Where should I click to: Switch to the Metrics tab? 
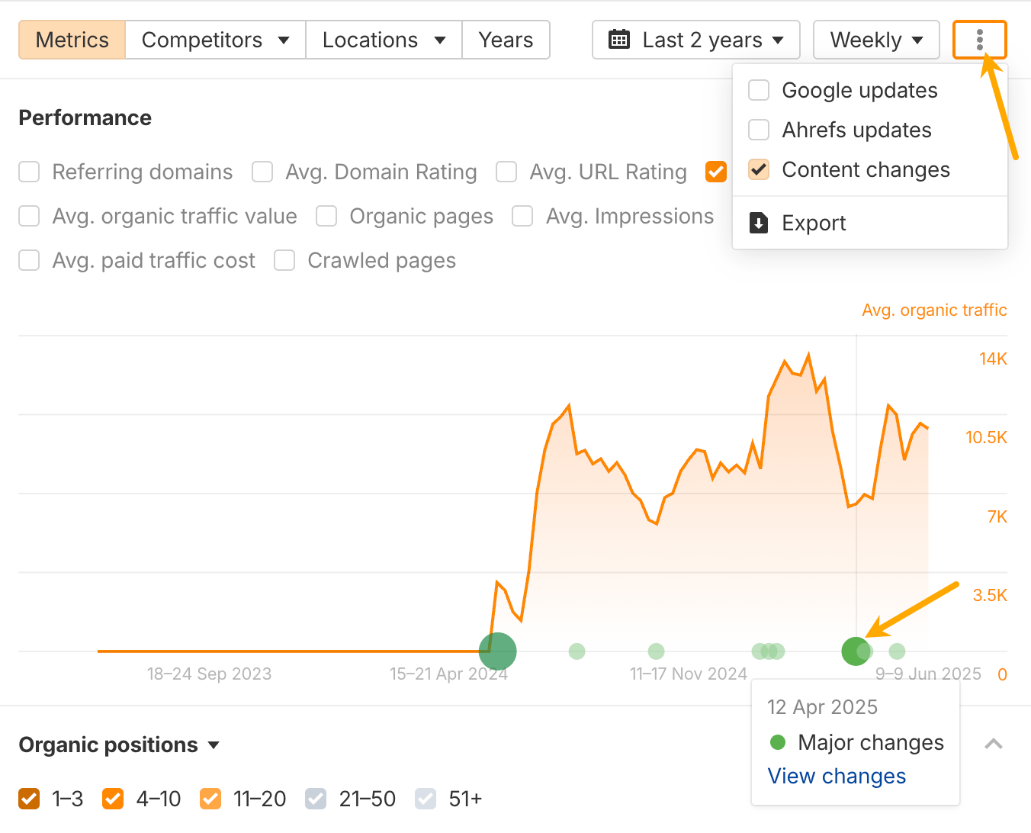pyautogui.click(x=72, y=40)
